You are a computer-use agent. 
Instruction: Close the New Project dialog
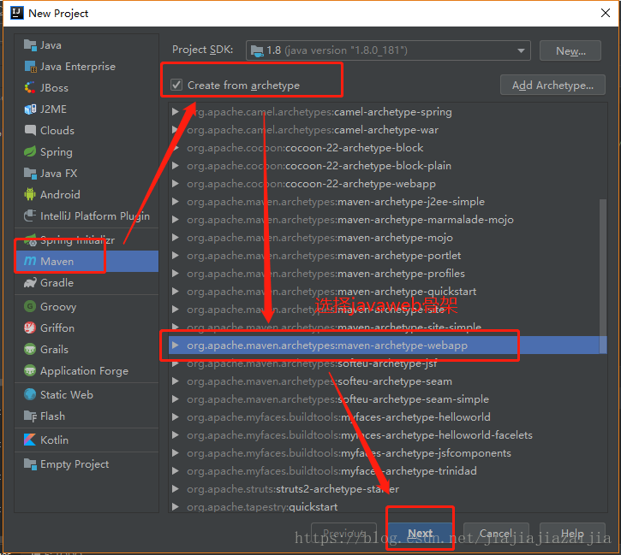pyautogui.click(x=606, y=13)
